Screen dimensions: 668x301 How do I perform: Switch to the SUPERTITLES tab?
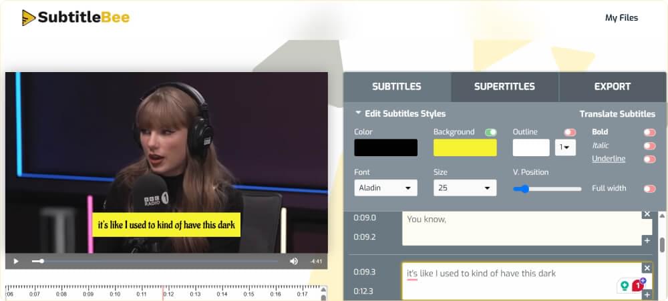504,87
